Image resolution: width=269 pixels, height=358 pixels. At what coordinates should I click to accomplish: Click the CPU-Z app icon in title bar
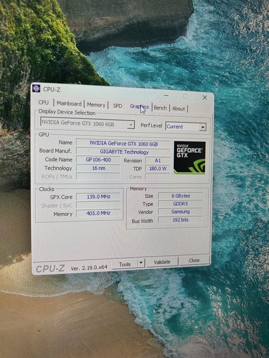tap(36, 88)
